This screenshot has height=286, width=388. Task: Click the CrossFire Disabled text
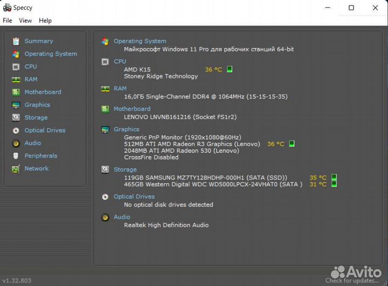click(151, 158)
